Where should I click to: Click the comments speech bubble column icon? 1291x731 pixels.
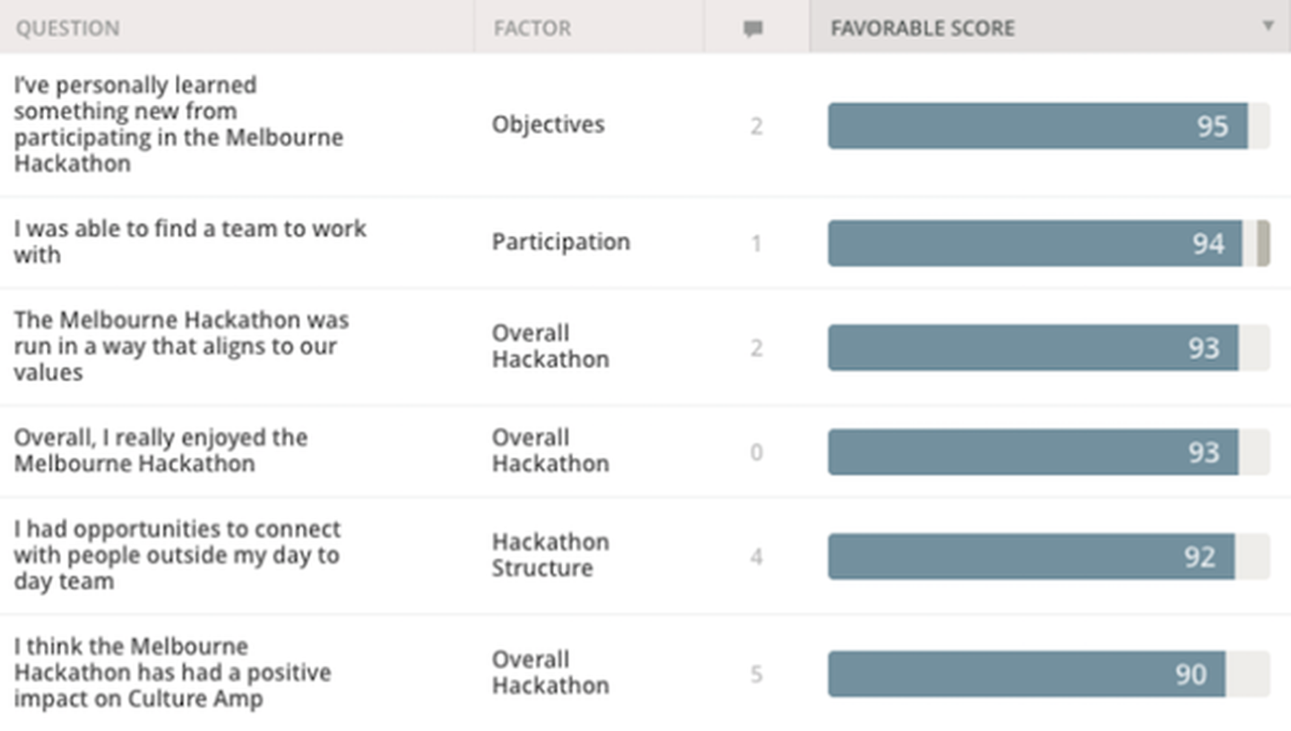(x=753, y=29)
